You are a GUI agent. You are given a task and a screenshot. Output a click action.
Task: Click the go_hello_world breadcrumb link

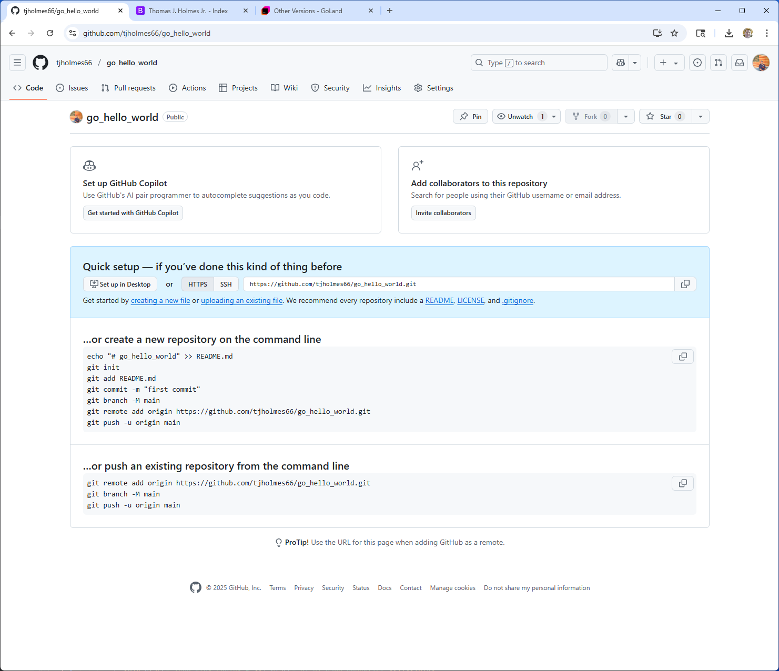tap(132, 63)
